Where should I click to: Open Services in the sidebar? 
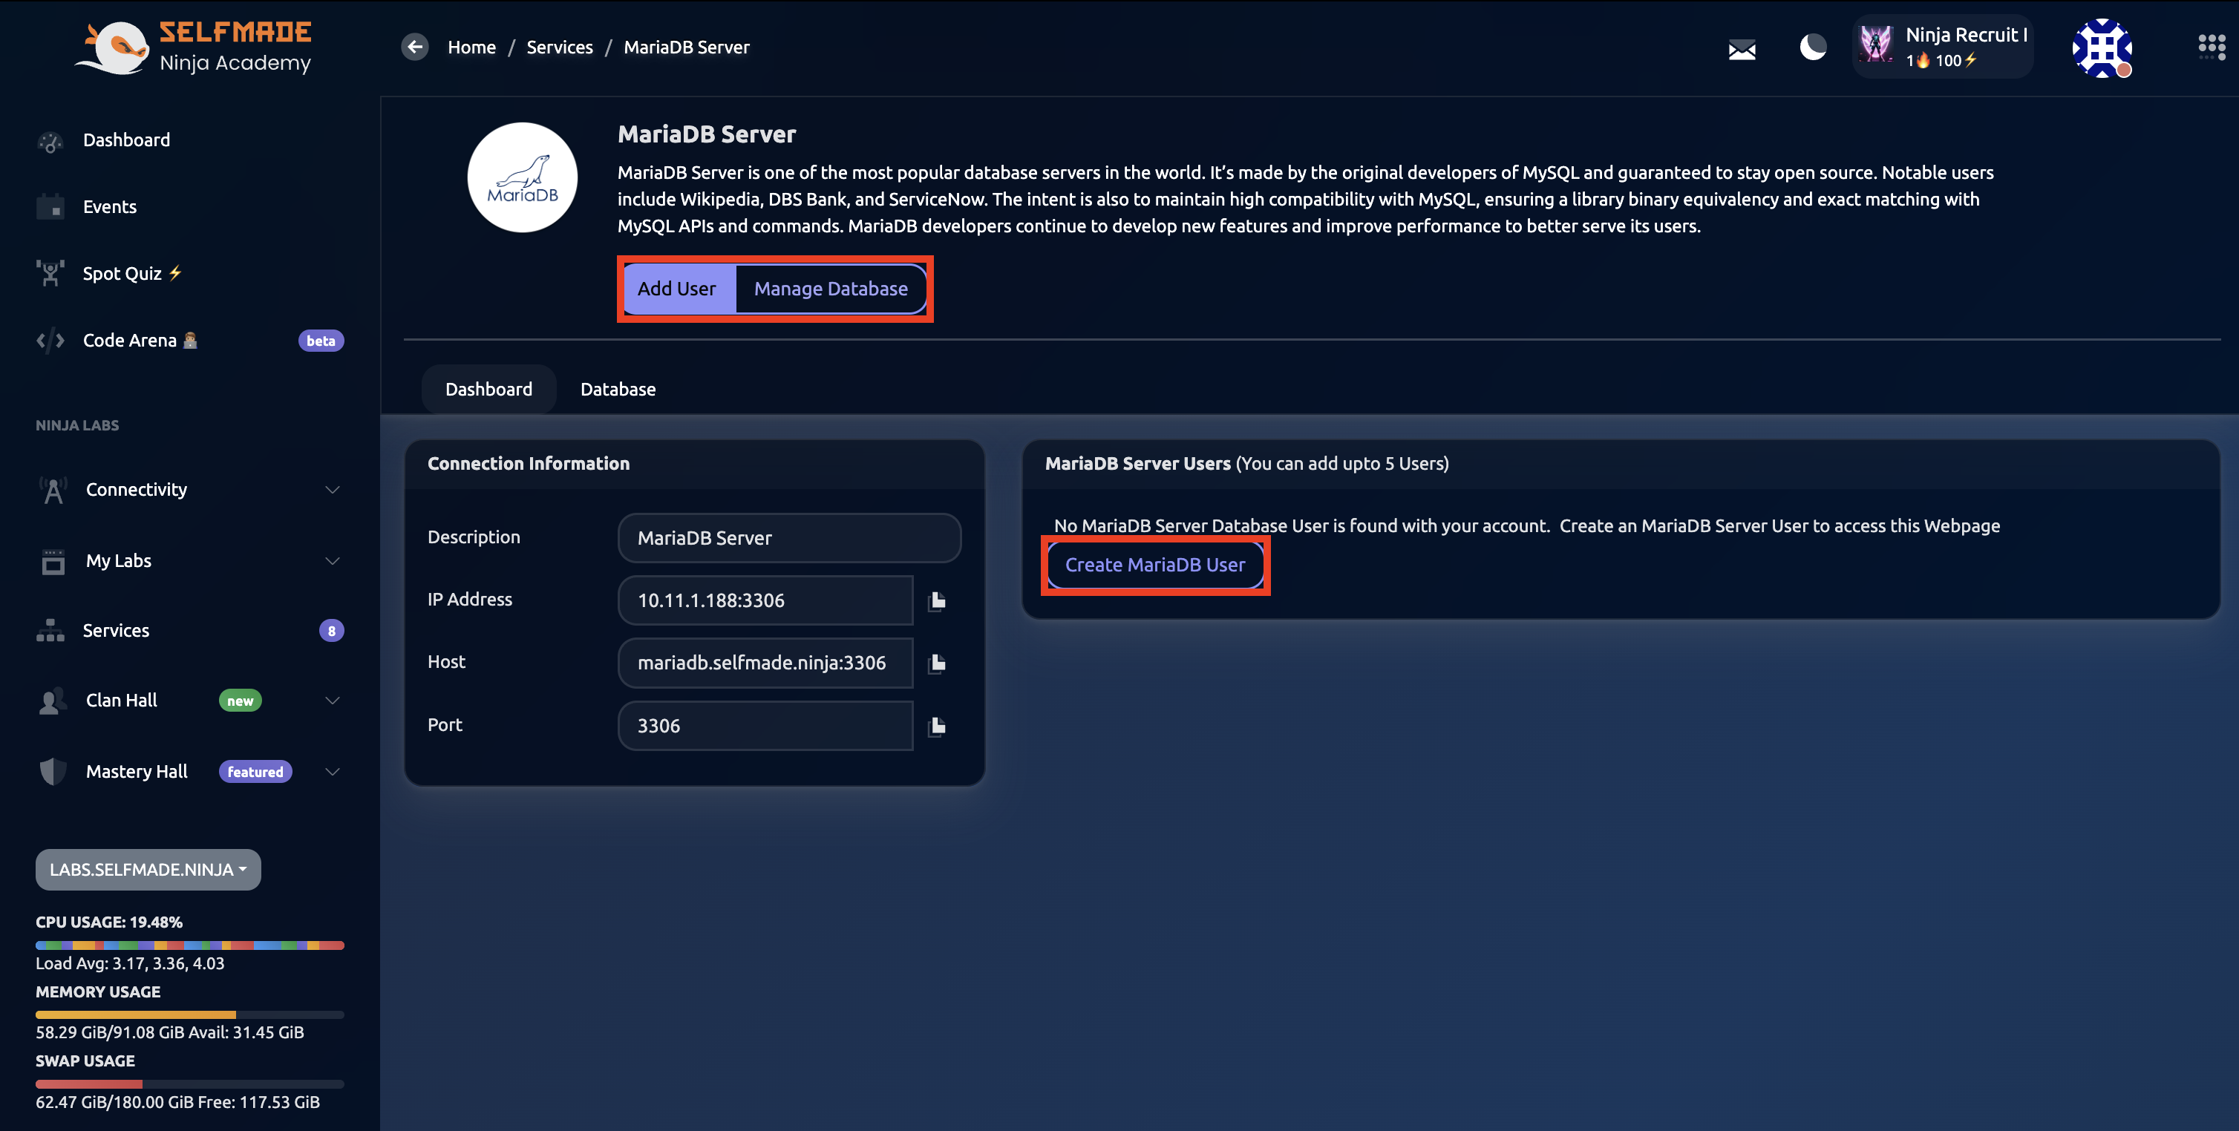coord(116,631)
